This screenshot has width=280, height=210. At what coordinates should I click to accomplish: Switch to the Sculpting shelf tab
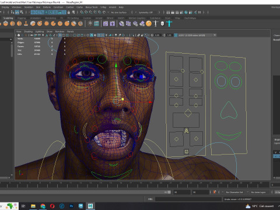point(8,18)
